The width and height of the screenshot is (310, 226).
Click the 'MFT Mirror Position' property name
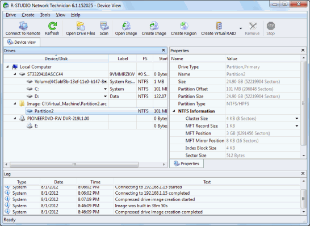(205, 141)
